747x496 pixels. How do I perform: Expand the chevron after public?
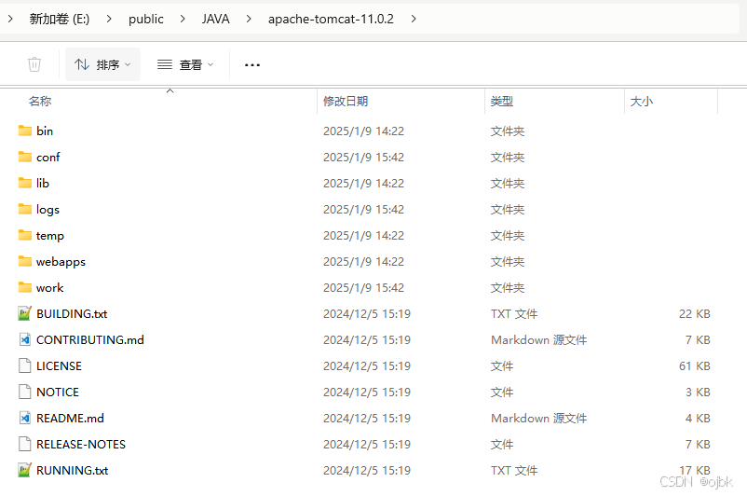183,19
